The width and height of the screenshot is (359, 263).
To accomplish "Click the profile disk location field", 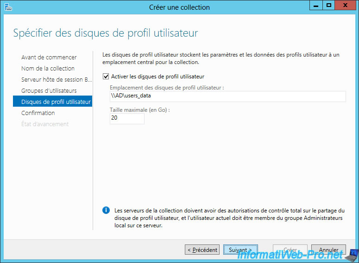I will pyautogui.click(x=228, y=96).
